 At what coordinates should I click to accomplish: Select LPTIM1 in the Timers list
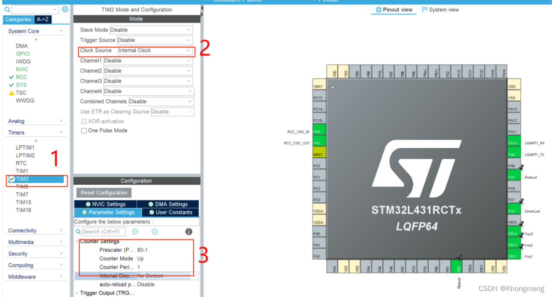pos(25,148)
